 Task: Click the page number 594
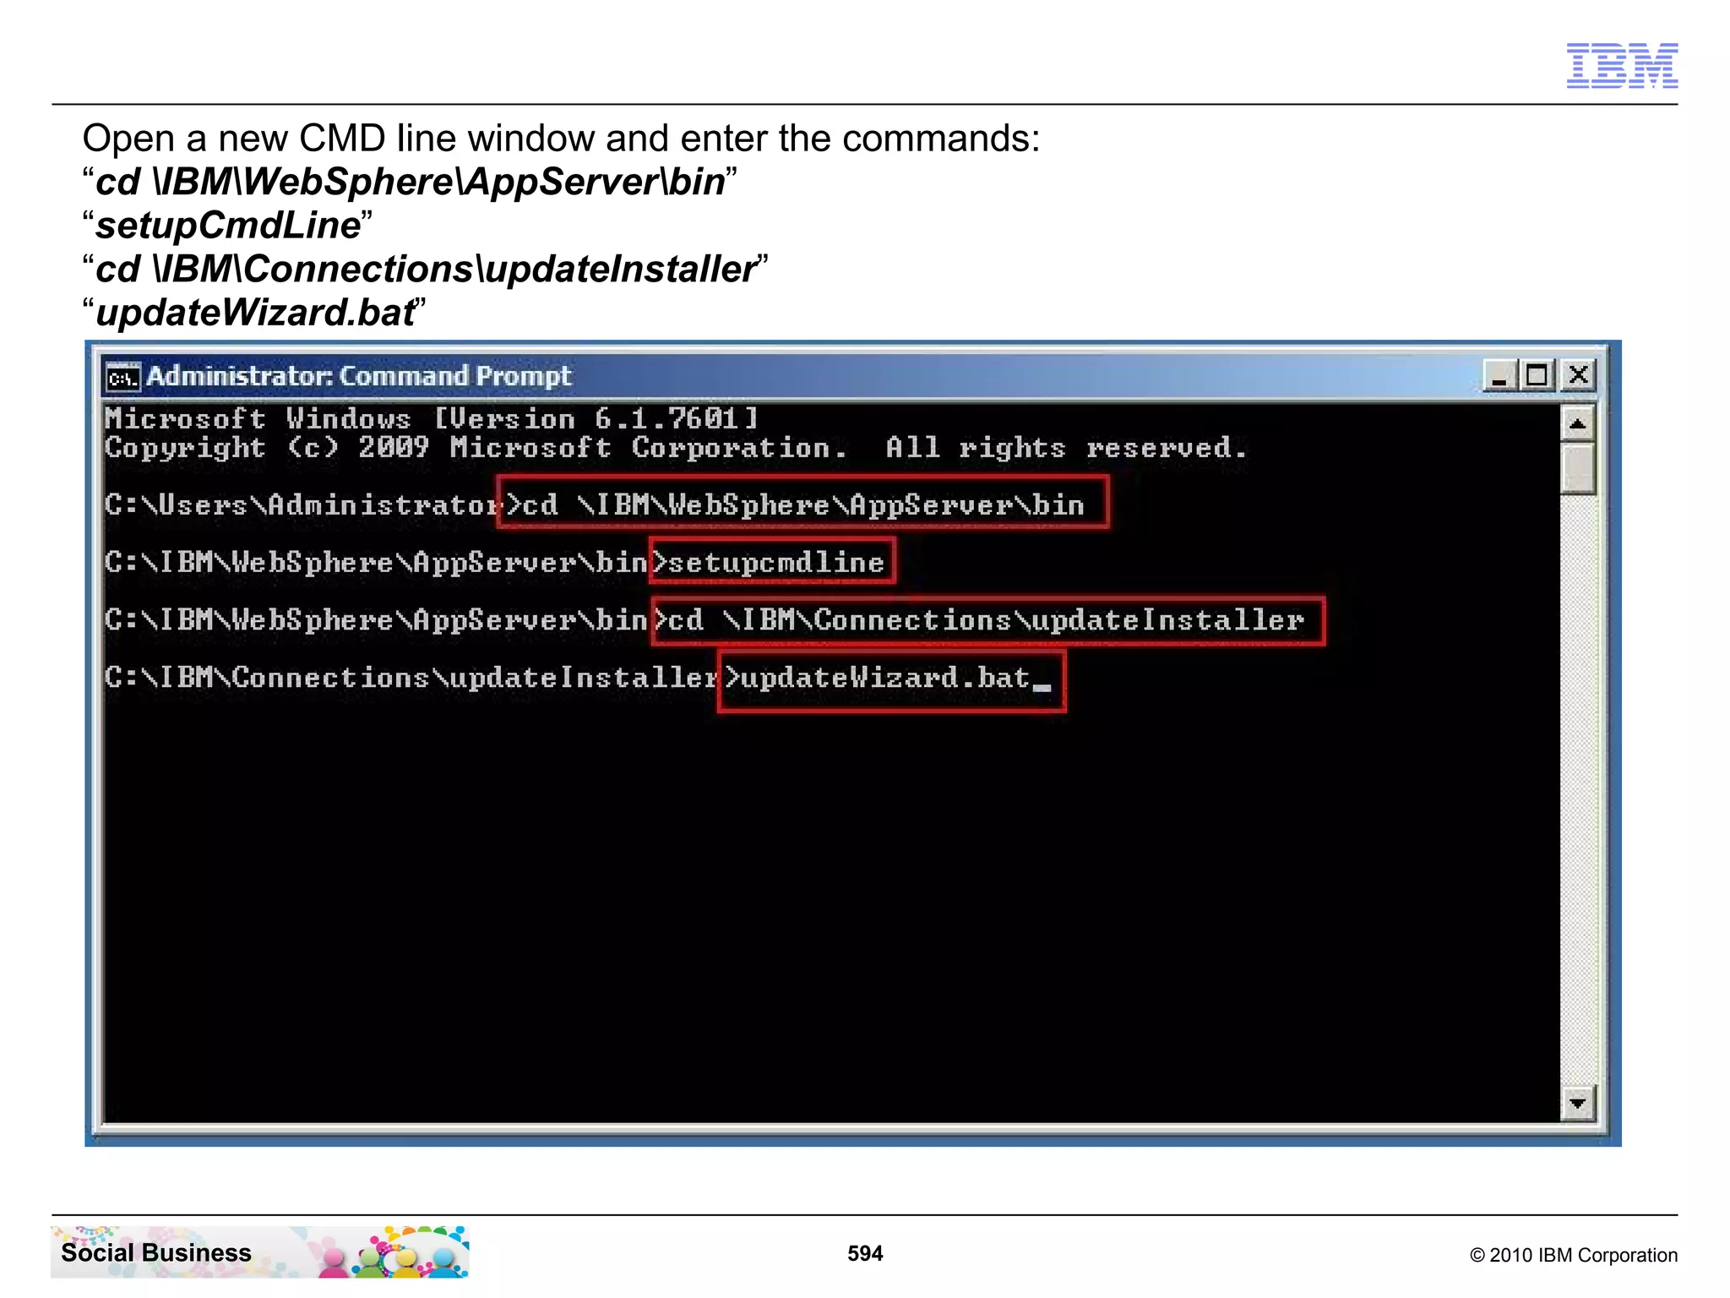(865, 1253)
